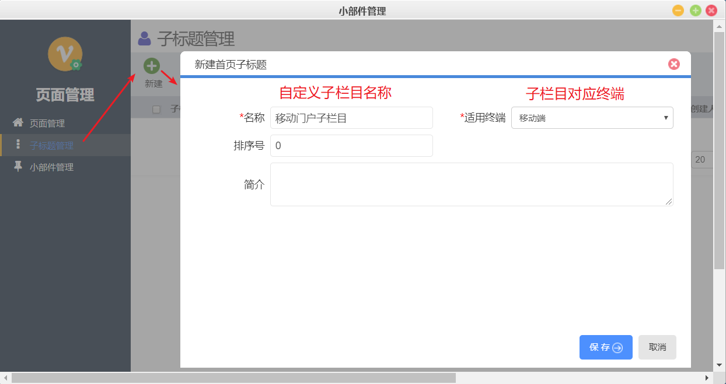Open 页面管理 in the sidebar menu
This screenshot has height=384, width=726.
(x=47, y=124)
